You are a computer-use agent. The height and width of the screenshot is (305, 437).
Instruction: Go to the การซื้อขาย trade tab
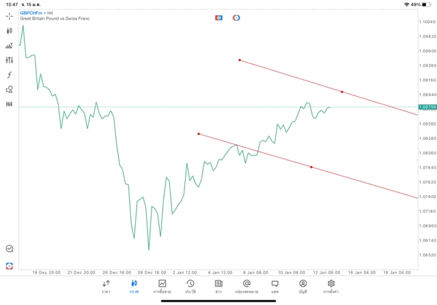click(x=162, y=286)
